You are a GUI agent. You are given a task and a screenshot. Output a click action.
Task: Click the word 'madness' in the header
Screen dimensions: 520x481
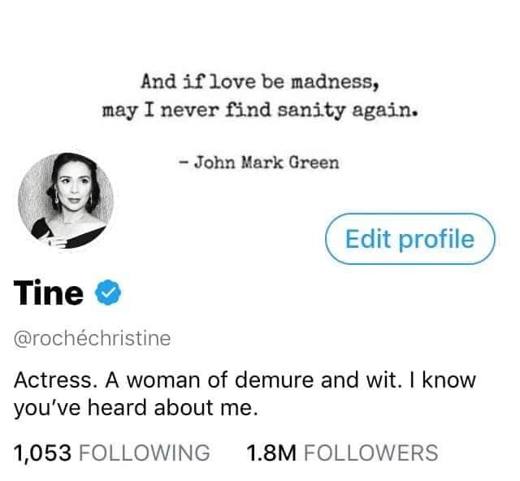(335, 81)
